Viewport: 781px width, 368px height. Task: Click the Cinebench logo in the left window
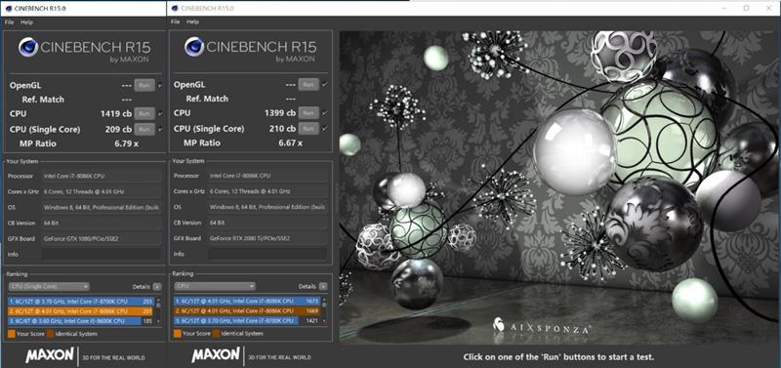tap(84, 48)
